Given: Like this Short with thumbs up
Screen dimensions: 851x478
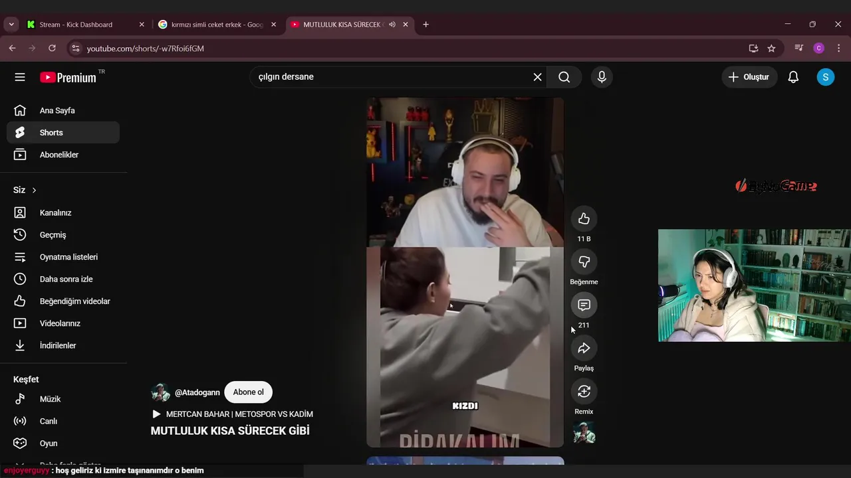Looking at the screenshot, I should pos(584,218).
